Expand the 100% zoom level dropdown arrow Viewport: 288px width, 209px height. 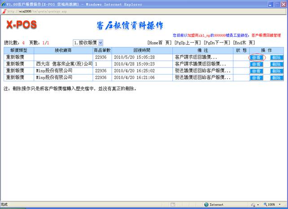[280, 204]
